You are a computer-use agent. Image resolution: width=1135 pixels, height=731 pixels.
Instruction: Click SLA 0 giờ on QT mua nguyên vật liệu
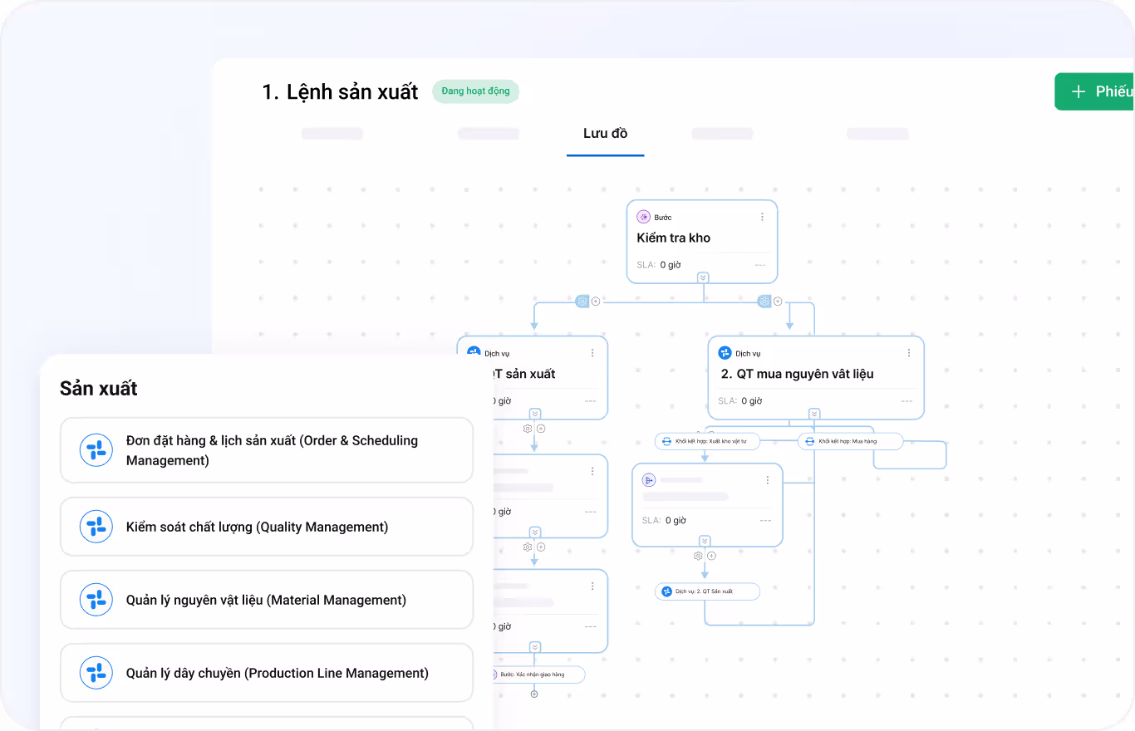click(x=739, y=400)
